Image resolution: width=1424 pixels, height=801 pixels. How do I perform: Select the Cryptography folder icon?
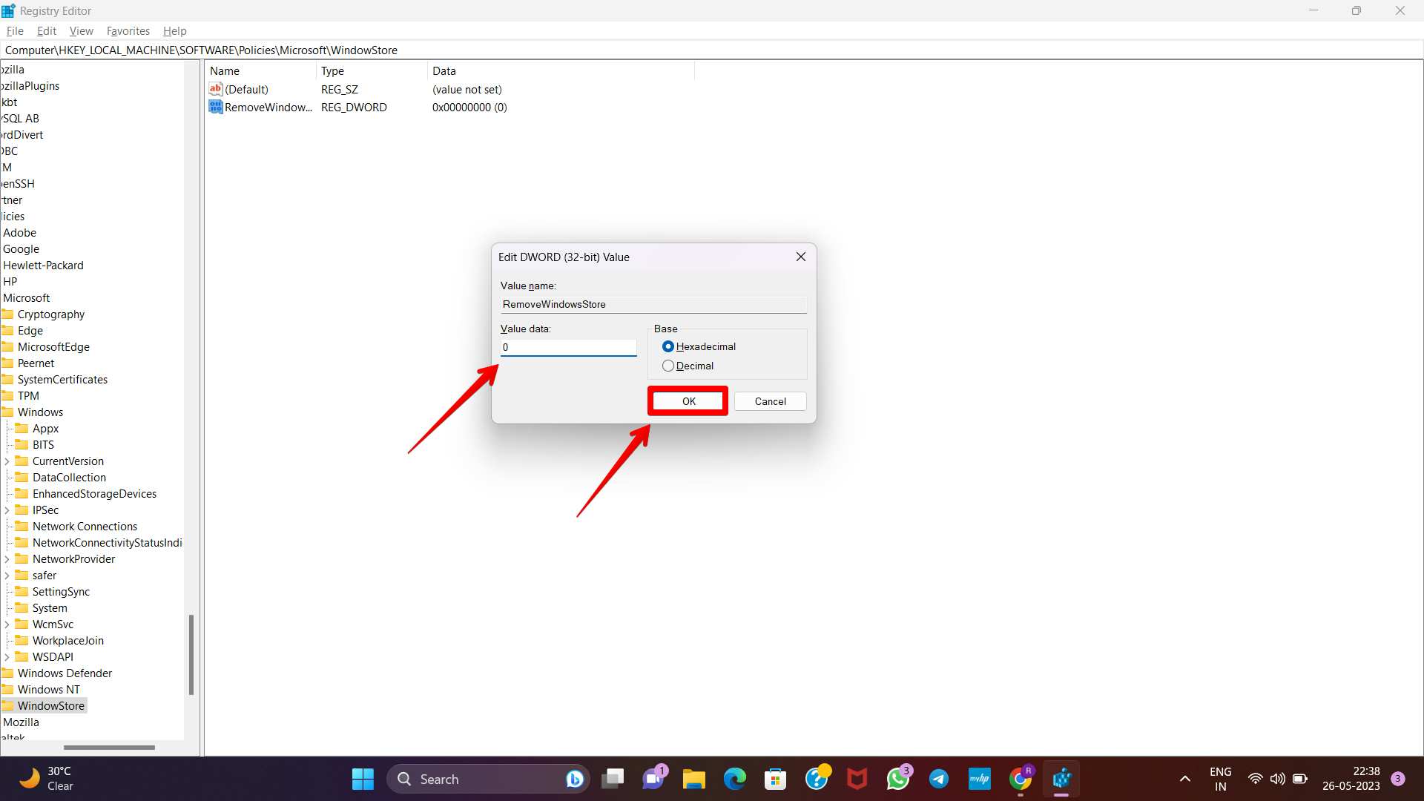click(7, 314)
